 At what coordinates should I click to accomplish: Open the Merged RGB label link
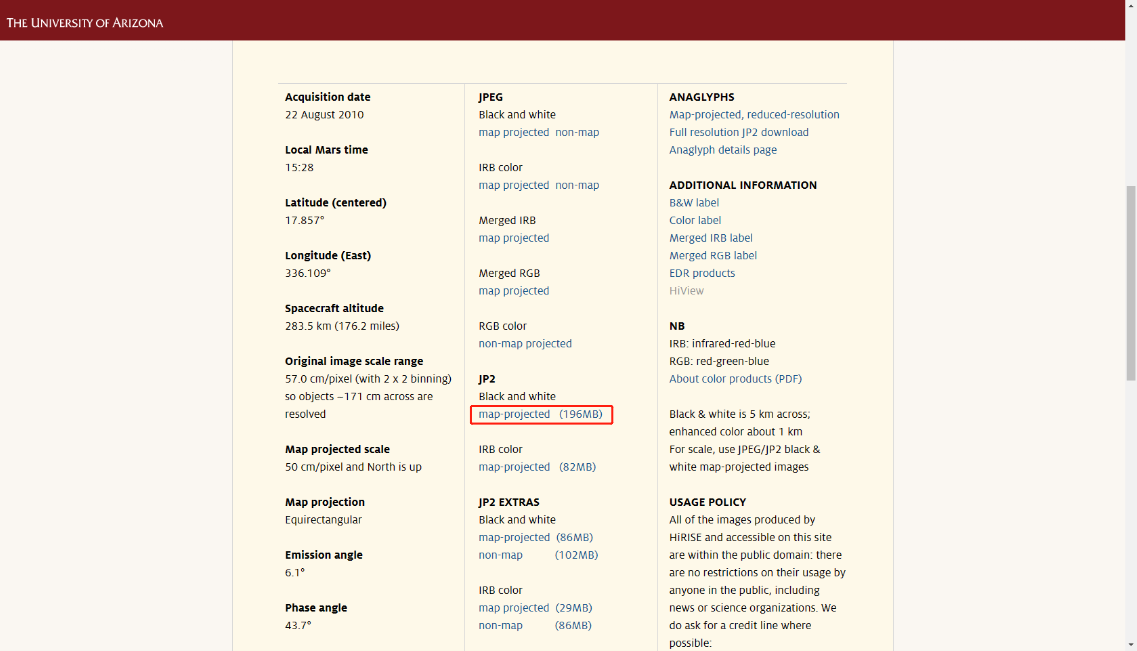(712, 255)
